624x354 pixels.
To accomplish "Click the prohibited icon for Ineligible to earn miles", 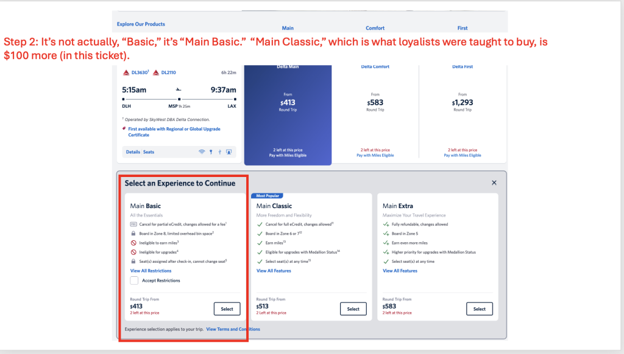I will [x=133, y=243].
